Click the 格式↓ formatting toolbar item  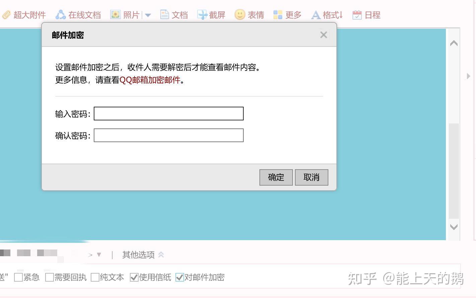point(327,15)
